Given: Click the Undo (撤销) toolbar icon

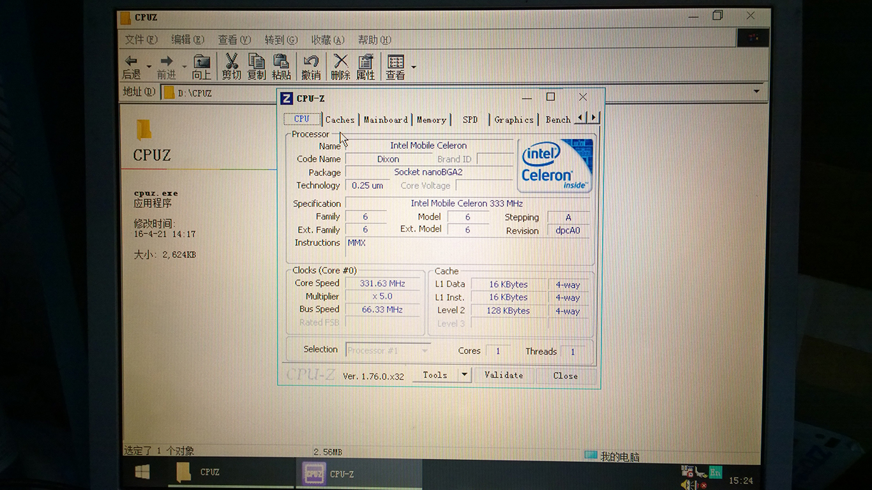Looking at the screenshot, I should click(311, 61).
